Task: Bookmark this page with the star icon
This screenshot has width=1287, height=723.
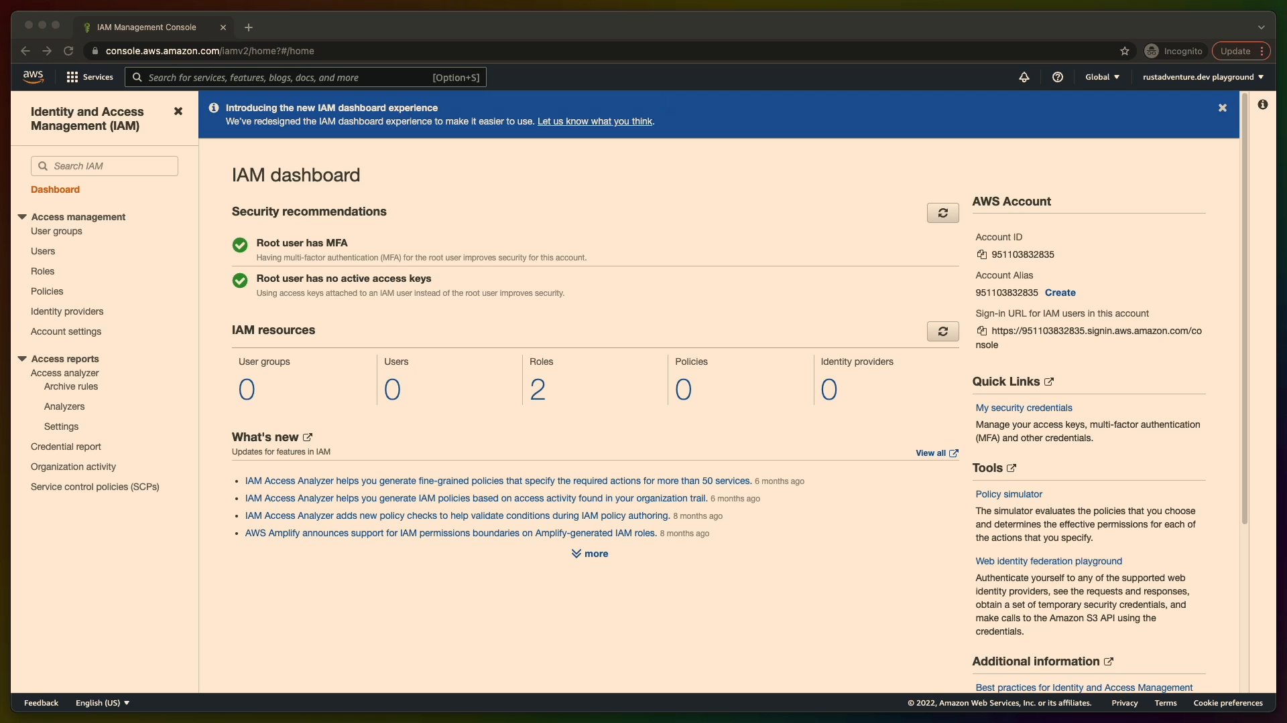Action: [x=1124, y=51]
